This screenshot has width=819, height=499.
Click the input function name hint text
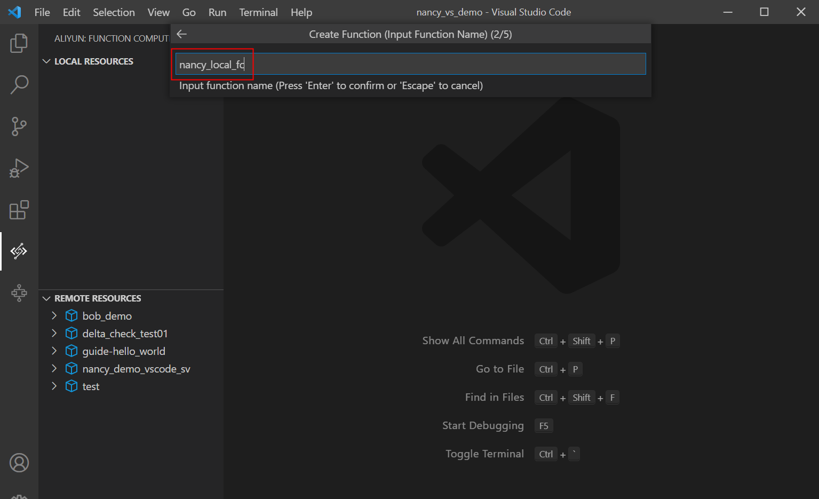pyautogui.click(x=331, y=85)
